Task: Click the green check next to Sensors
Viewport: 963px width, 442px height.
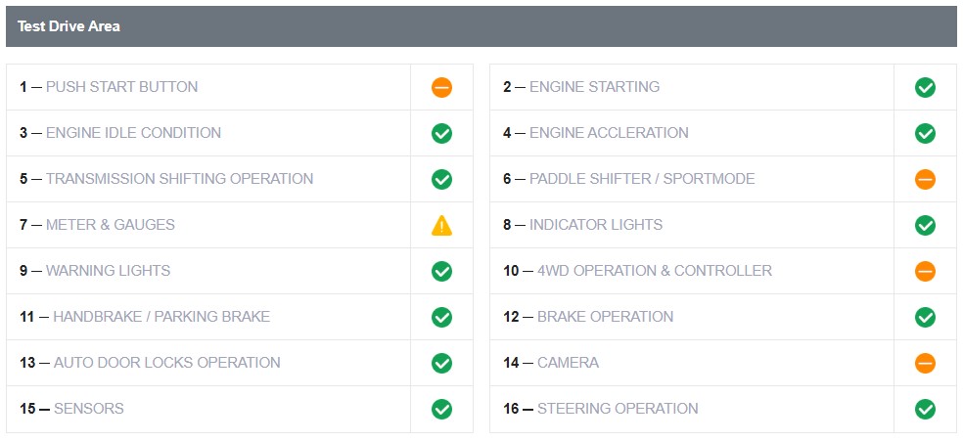Action: [x=441, y=409]
